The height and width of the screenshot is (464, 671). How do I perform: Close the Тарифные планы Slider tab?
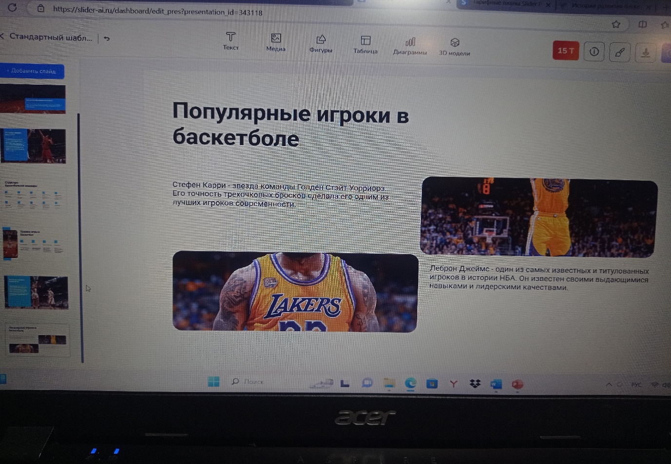click(548, 5)
